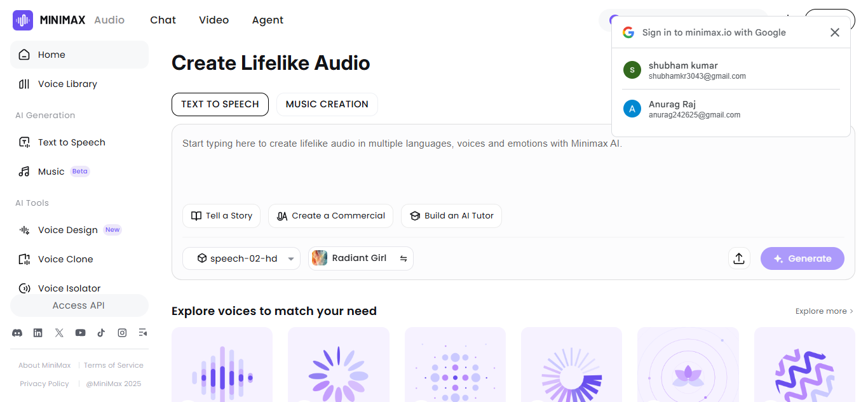868x402 pixels.
Task: Open Voice Library in the sidebar
Action: pos(67,84)
